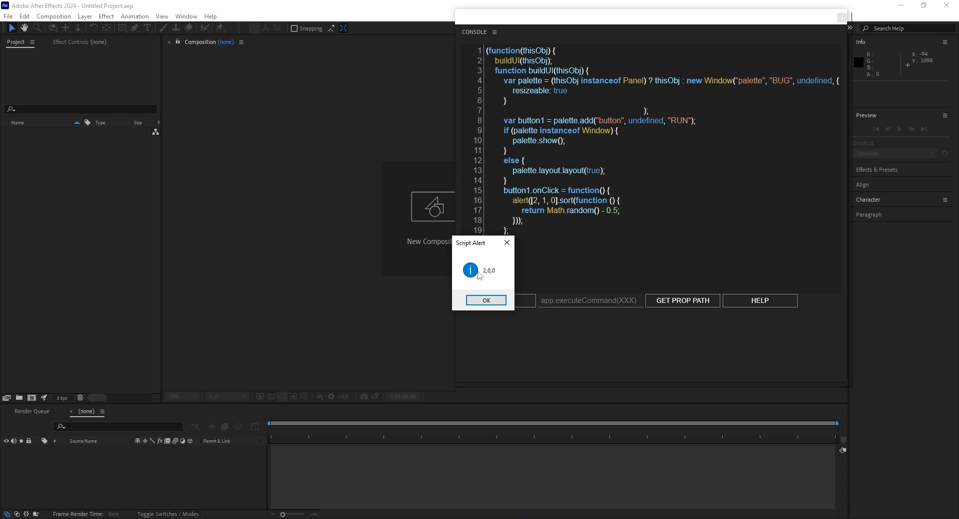The width and height of the screenshot is (959, 519).
Task: Click the 8 bpc color depth button
Action: [x=62, y=398]
